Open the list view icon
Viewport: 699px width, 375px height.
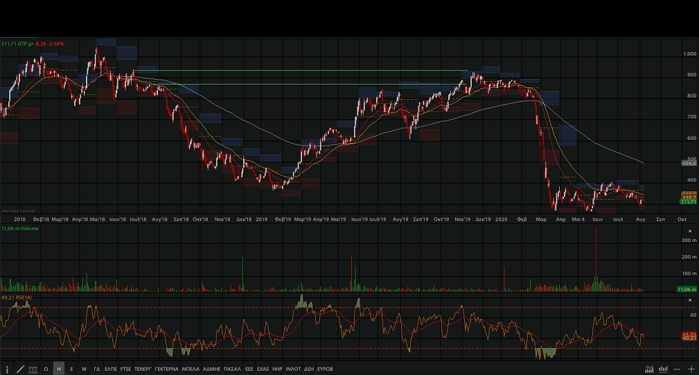pos(33,369)
